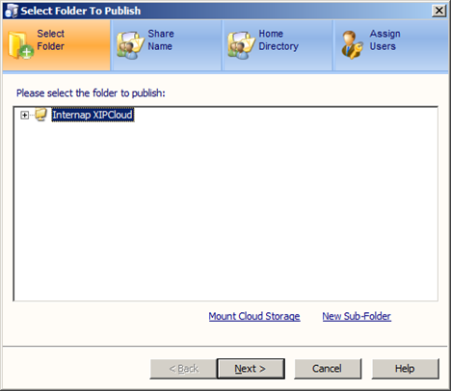The width and height of the screenshot is (451, 391).
Task: Switch to the Assign Users tab label
Action: [385, 39]
